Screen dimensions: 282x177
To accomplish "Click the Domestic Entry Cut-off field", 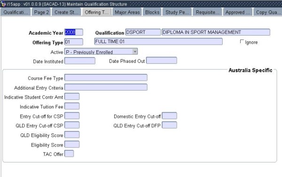I will [169, 115].
